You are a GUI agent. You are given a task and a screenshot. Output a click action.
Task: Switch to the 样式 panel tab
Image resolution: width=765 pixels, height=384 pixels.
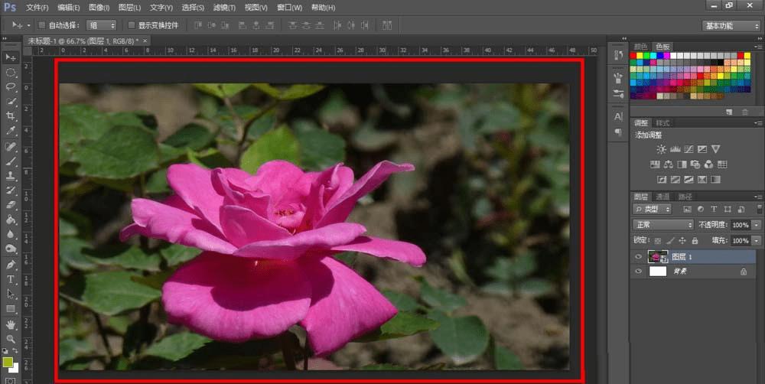tap(662, 122)
